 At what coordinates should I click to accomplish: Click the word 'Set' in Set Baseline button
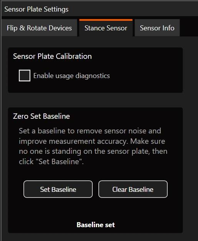(45, 189)
